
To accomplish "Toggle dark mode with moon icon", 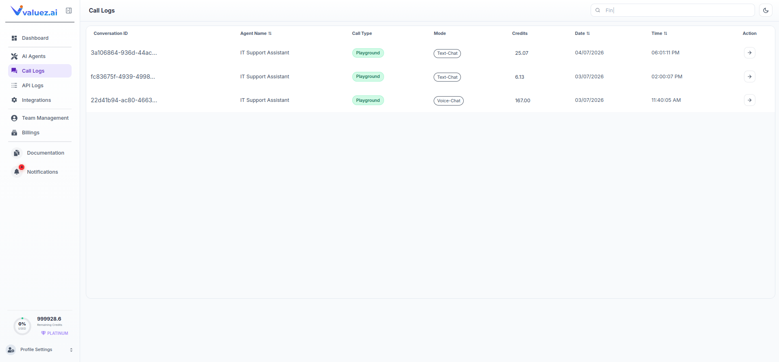I will tap(766, 11).
